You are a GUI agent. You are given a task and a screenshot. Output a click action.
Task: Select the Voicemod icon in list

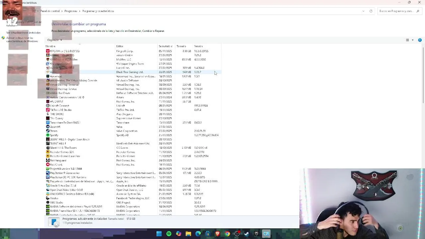tap(47, 76)
